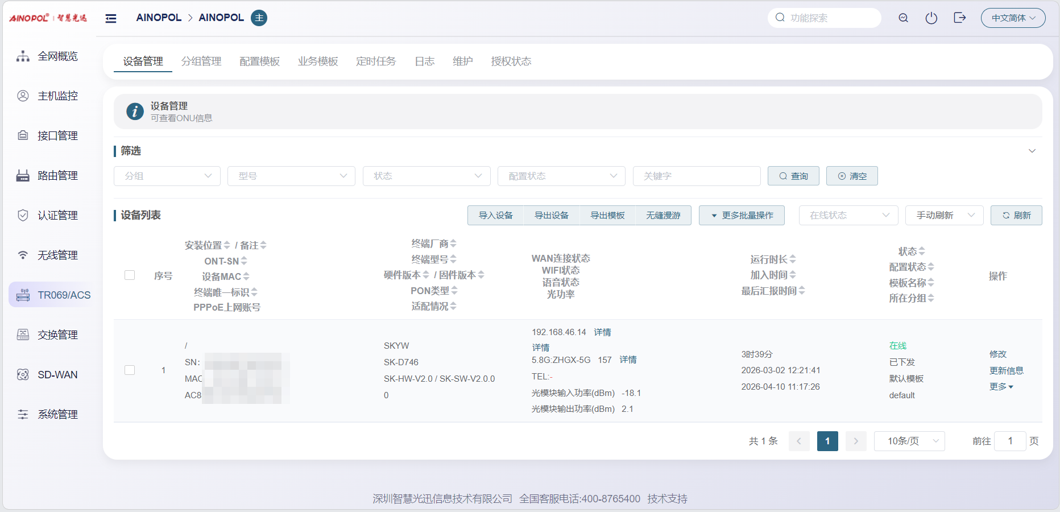Expand the 更多批量操作 dropdown
The width and height of the screenshot is (1060, 512).
tap(742, 216)
